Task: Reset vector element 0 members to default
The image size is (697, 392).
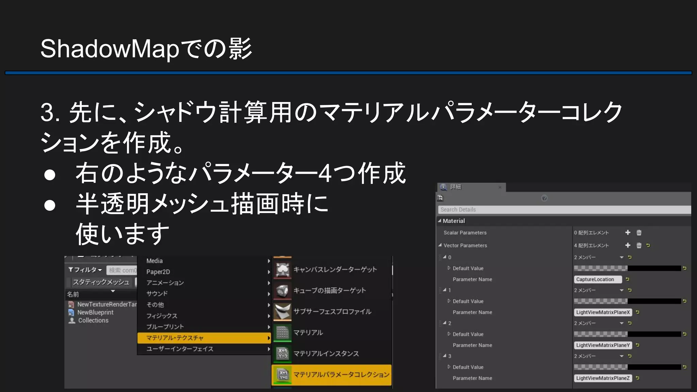Action: (630, 257)
